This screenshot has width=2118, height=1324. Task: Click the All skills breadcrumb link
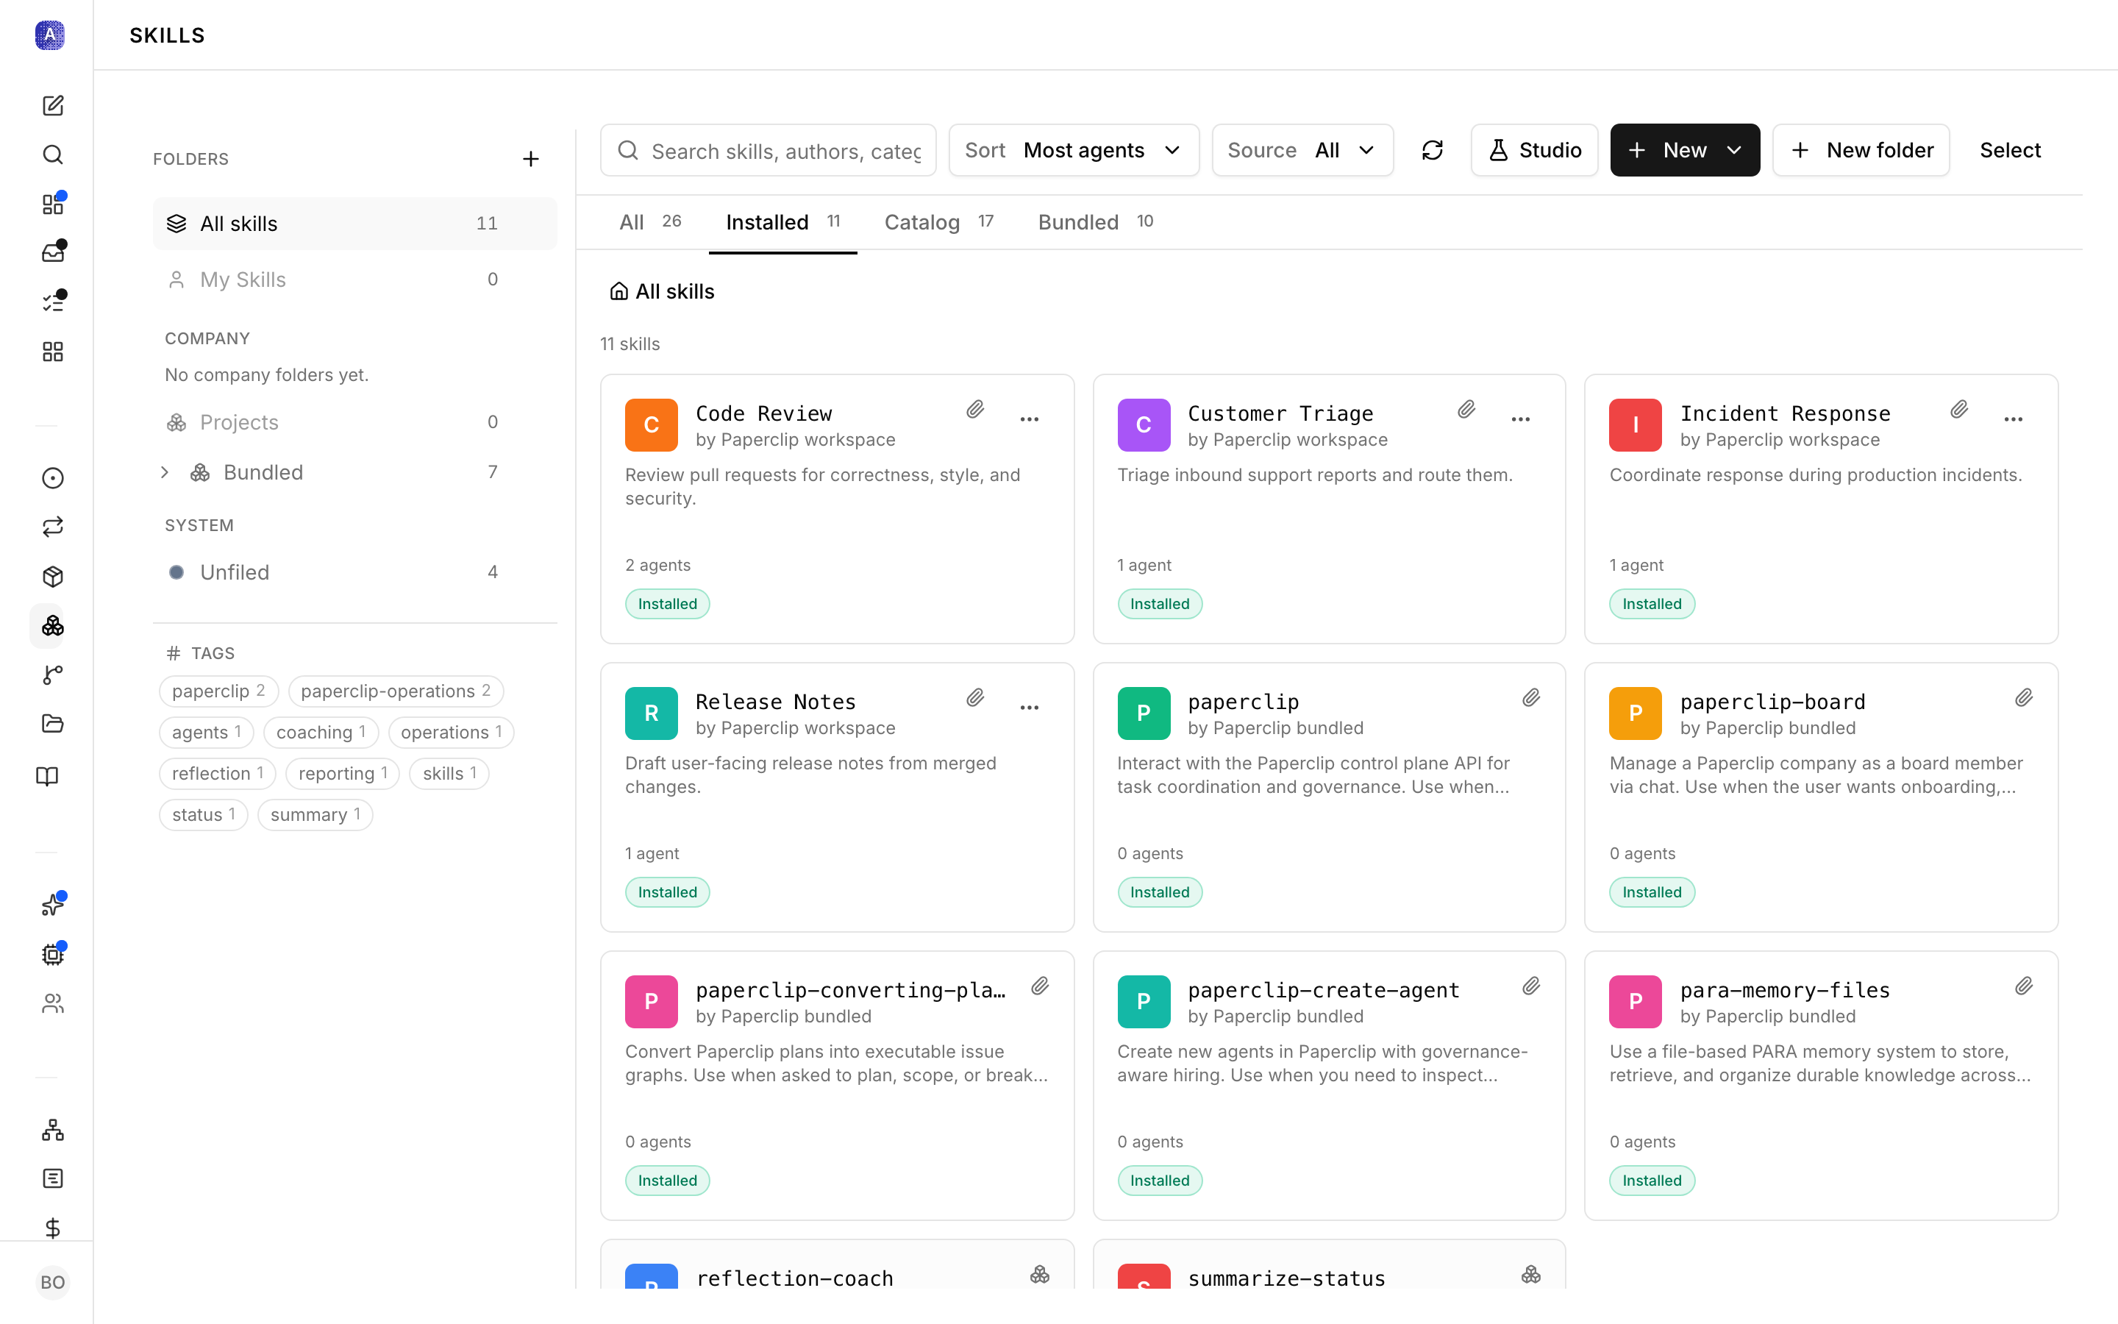click(x=662, y=291)
